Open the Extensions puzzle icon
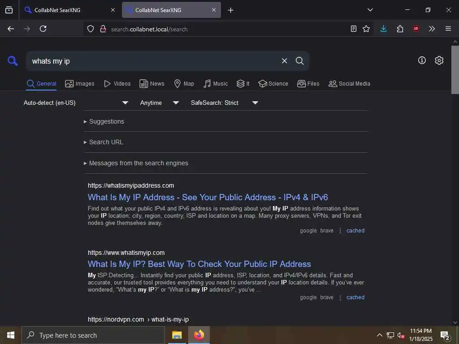Image resolution: width=459 pixels, height=344 pixels. 400,29
